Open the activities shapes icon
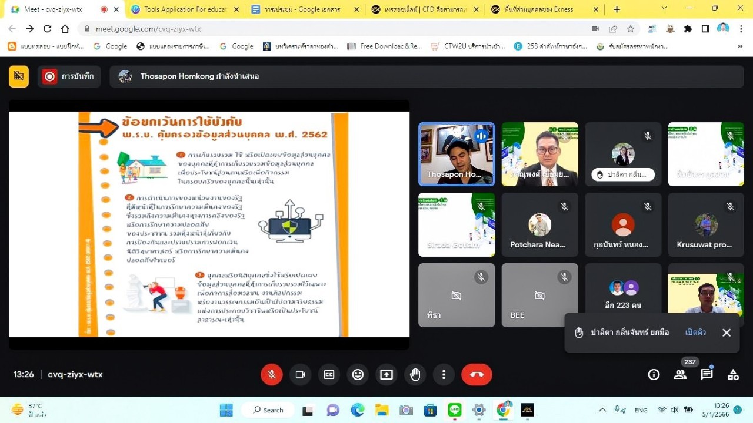 [733, 374]
